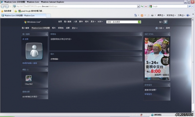Click into the Windows Live people search field
The height and width of the screenshot is (117, 195).
coord(122,22)
